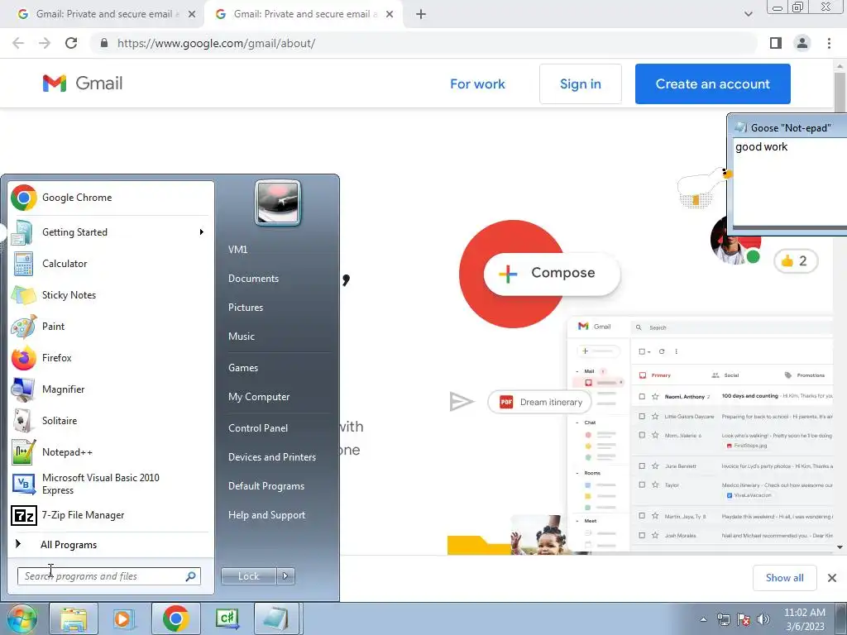Launch Notepad++ from Start menu
The width and height of the screenshot is (847, 635).
pos(111,452)
